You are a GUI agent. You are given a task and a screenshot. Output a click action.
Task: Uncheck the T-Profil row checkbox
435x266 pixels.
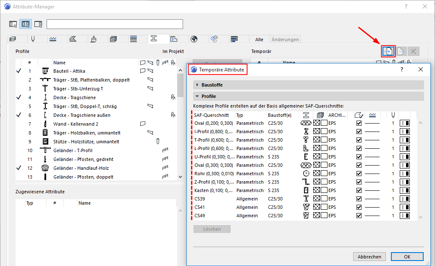(x=359, y=140)
